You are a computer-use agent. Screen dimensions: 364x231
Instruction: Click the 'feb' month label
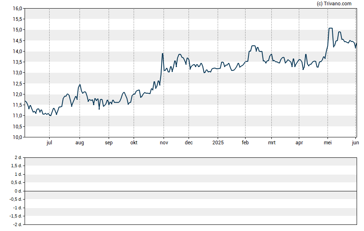(x=245, y=143)
